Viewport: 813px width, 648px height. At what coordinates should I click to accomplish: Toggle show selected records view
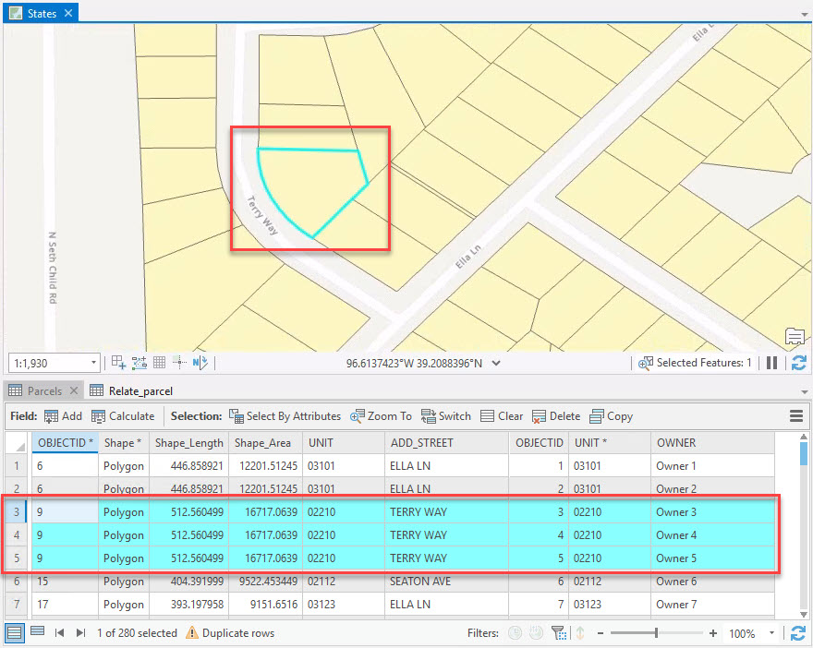[37, 633]
